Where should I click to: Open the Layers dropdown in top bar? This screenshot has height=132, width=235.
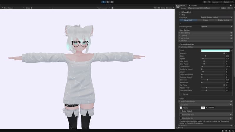(217, 2)
